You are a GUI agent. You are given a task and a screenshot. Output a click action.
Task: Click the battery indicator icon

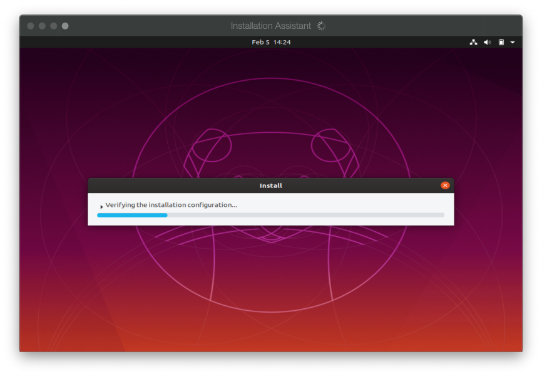click(501, 42)
